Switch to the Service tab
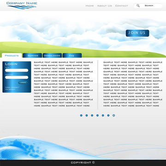 pyautogui.click(x=32, y=55)
